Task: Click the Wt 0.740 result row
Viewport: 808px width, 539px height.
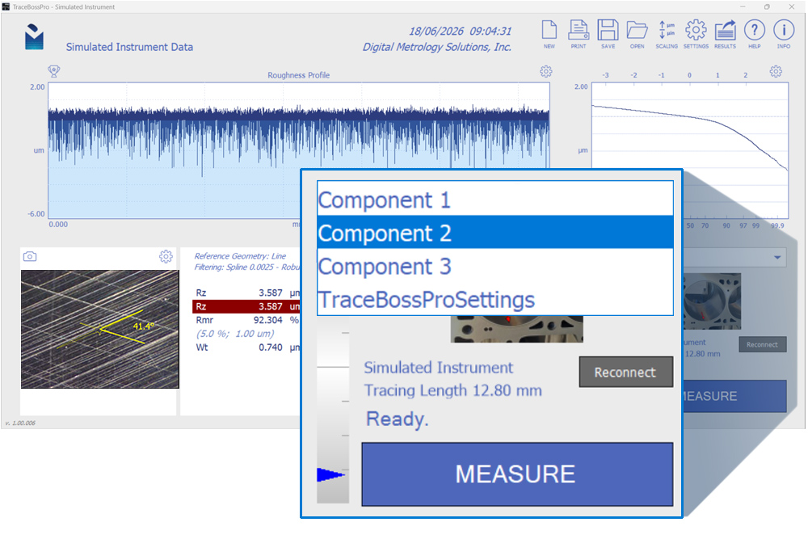Action: (x=246, y=347)
